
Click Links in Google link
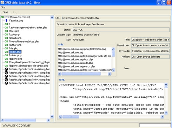(83, 24)
